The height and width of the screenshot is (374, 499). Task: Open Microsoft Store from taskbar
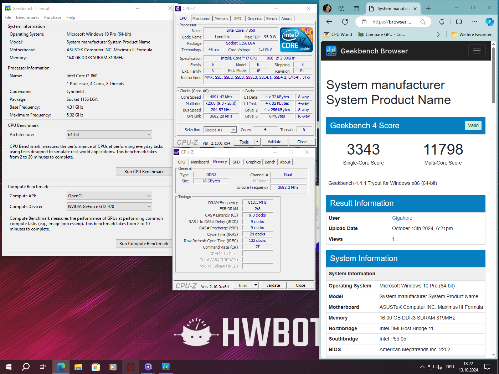click(96, 367)
